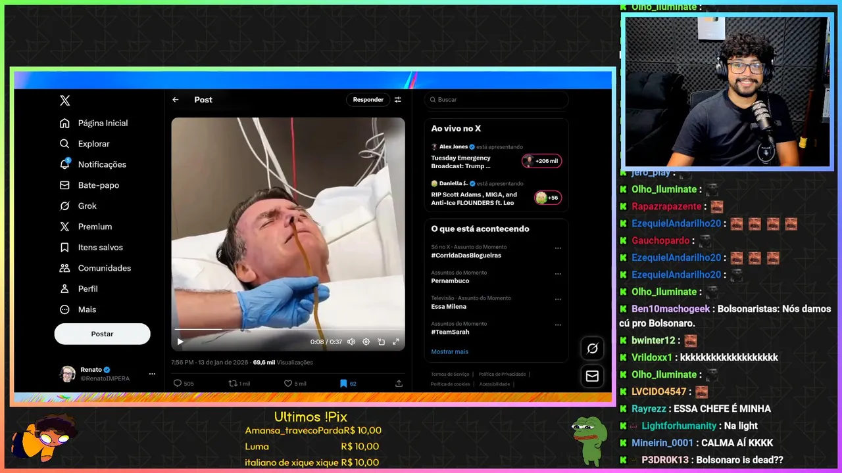This screenshot has height=473, width=842.
Task: Open the Itens salvos bookmark icon
Action: click(x=64, y=247)
